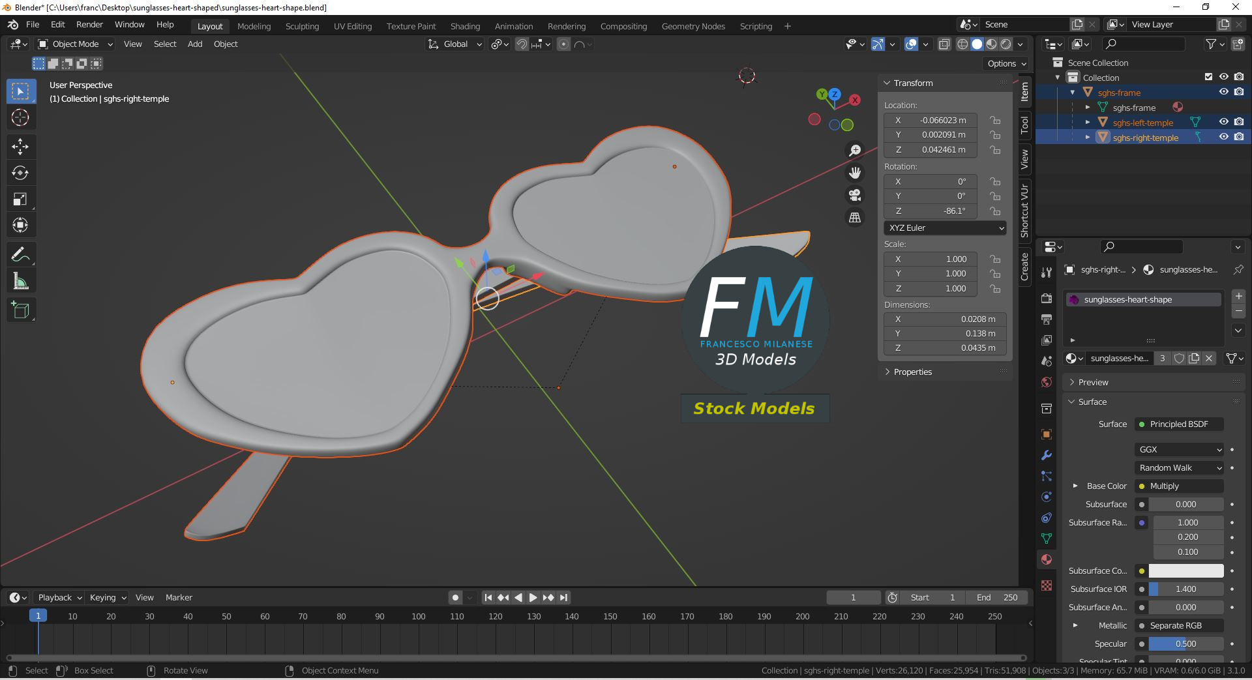Open the Object Mode dropdown
Screen dimensions: 1252x680
point(75,44)
